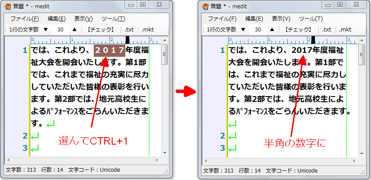The width and height of the screenshot is (371, 180).
Task: Open 表示 menu in right medit window
Action: [x=281, y=19]
